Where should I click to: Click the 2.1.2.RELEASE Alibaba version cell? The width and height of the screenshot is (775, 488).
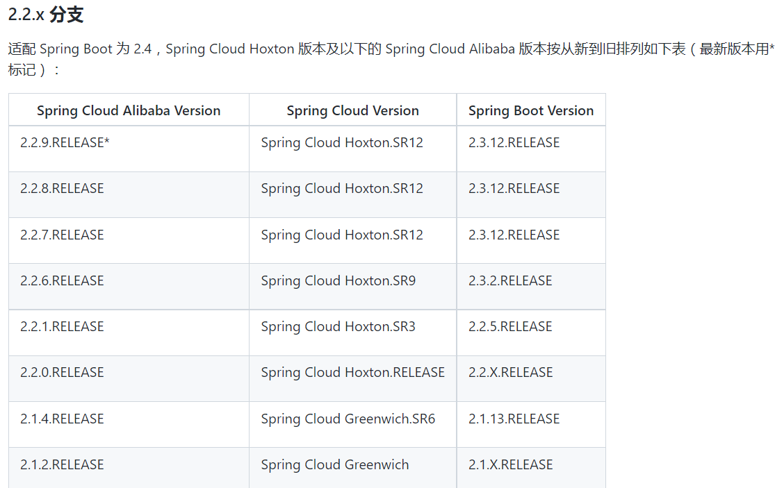pos(62,465)
